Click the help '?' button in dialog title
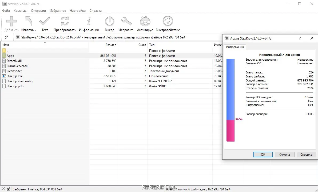The height and width of the screenshot is (192, 318). point(300,38)
